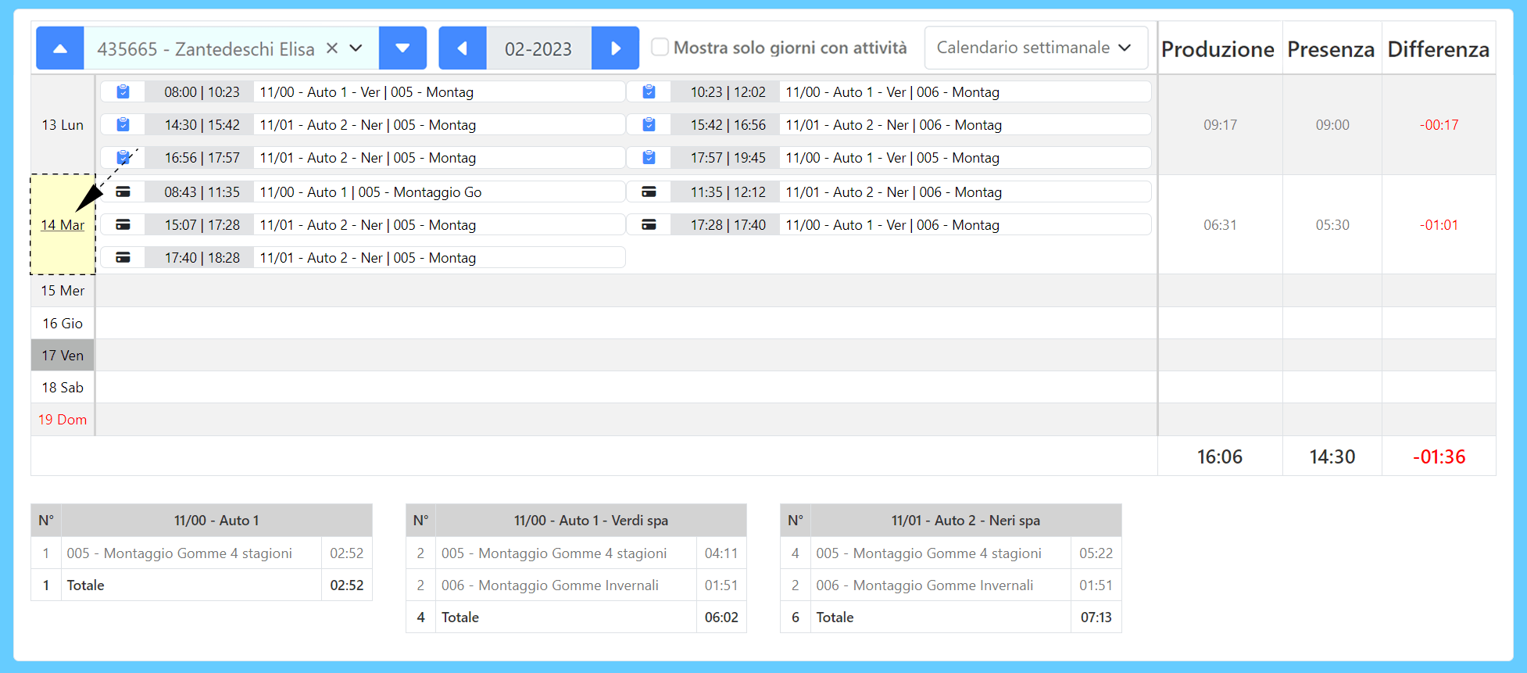Click the 04:11 duration in Verdi spa table
The height and width of the screenshot is (673, 1527).
coord(721,553)
